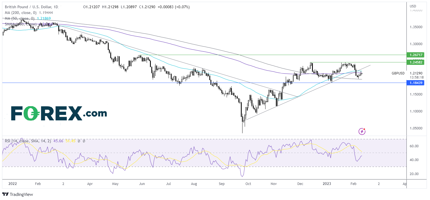Click the GBPUSD symbol label
Image resolution: width=430 pixels, height=200 pixels.
tap(398, 73)
